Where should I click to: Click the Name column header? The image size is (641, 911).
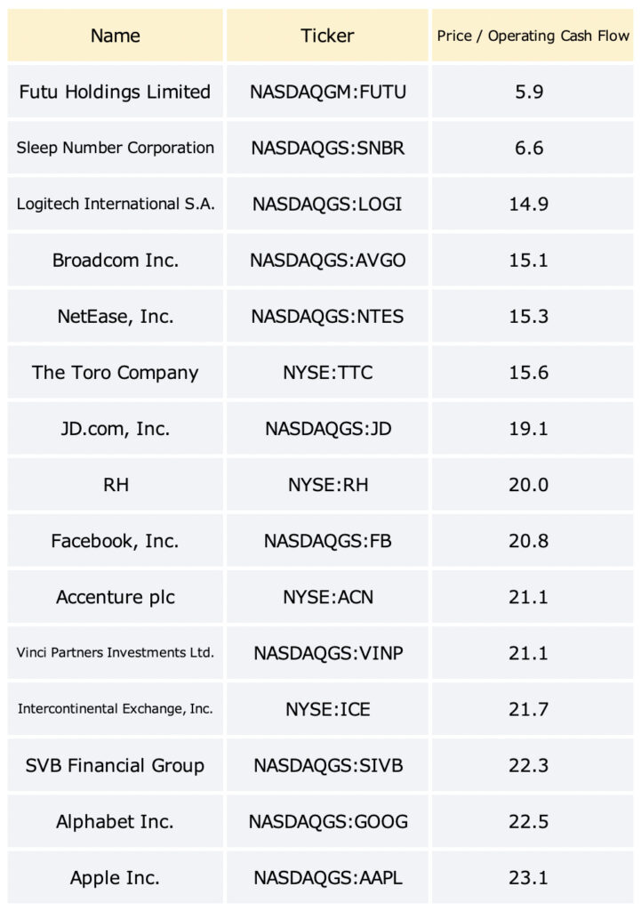coord(115,36)
